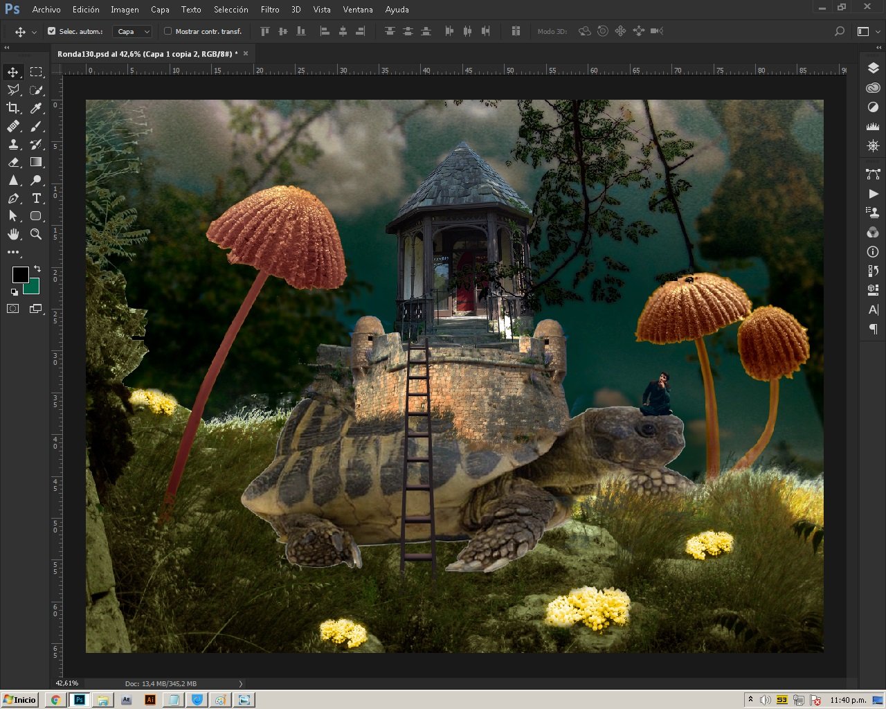This screenshot has width=886, height=709.
Task: Open the Capa auto-select dropdown
Action: coord(133,31)
